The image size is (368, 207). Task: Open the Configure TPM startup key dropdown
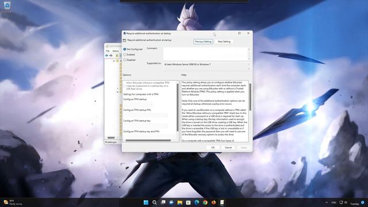pyautogui.click(x=145, y=126)
